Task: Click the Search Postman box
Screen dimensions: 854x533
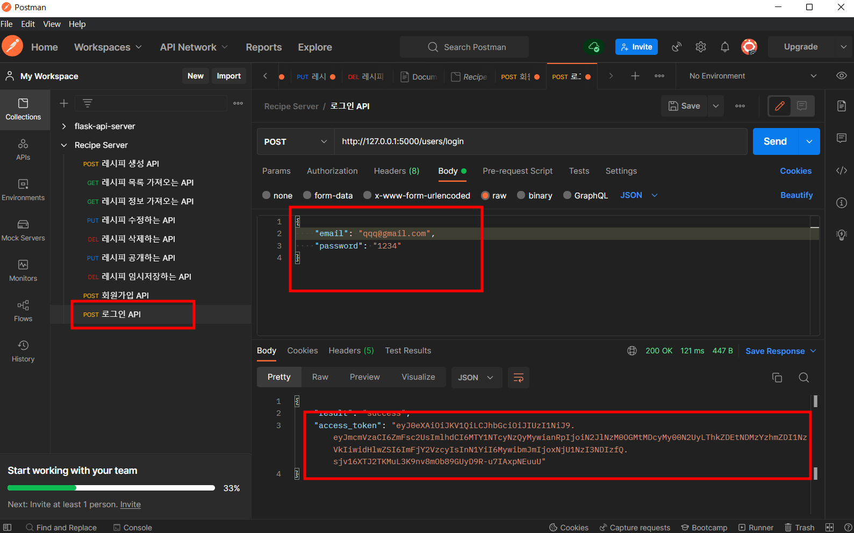Action: click(464, 47)
